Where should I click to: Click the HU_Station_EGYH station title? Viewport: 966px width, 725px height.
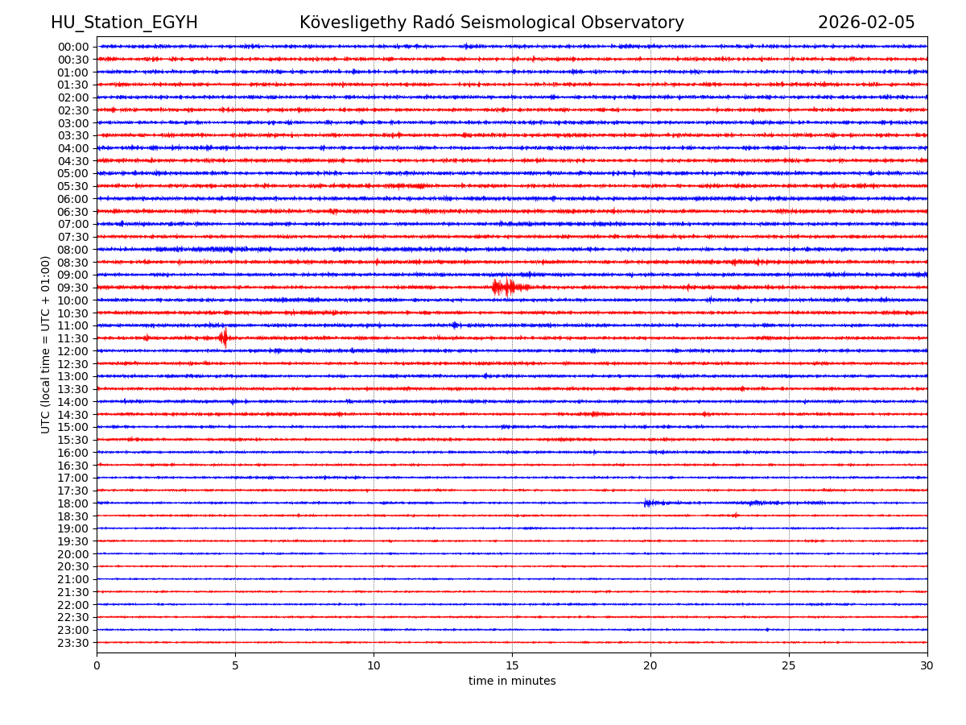(x=124, y=23)
